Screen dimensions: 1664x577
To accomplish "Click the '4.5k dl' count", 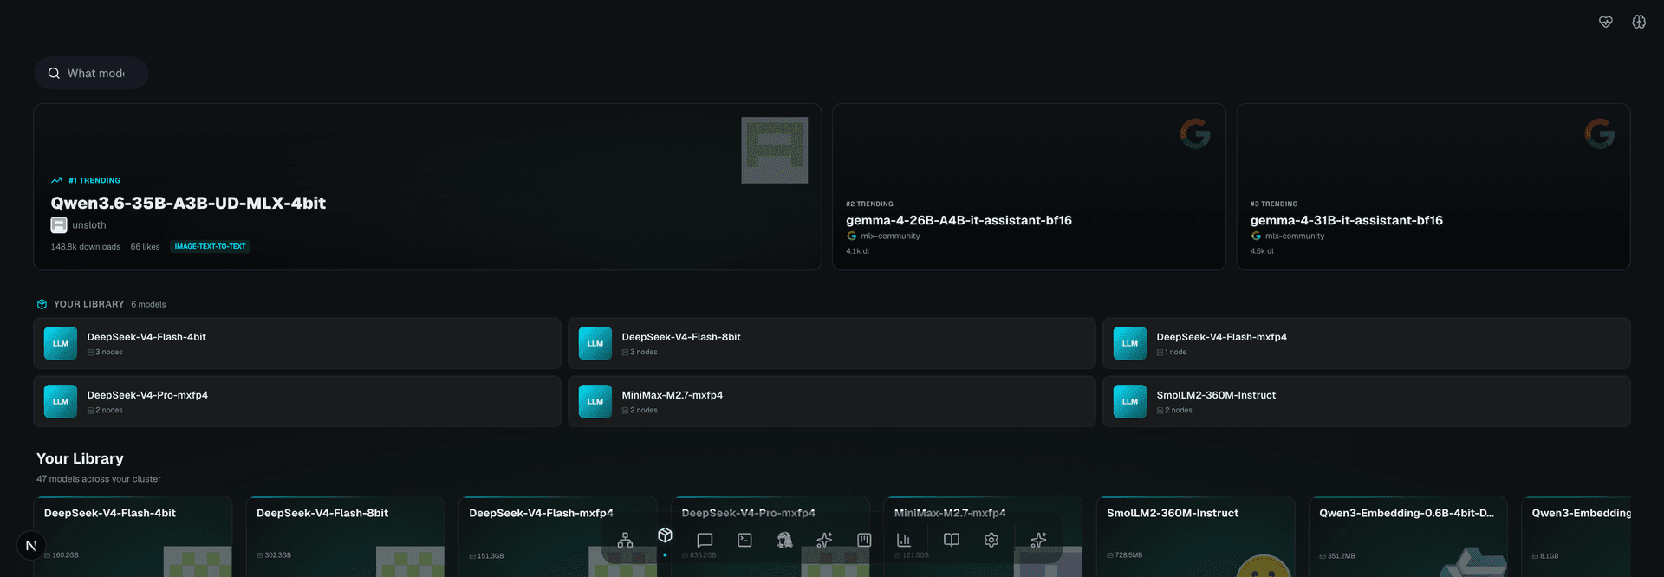I will point(1262,251).
